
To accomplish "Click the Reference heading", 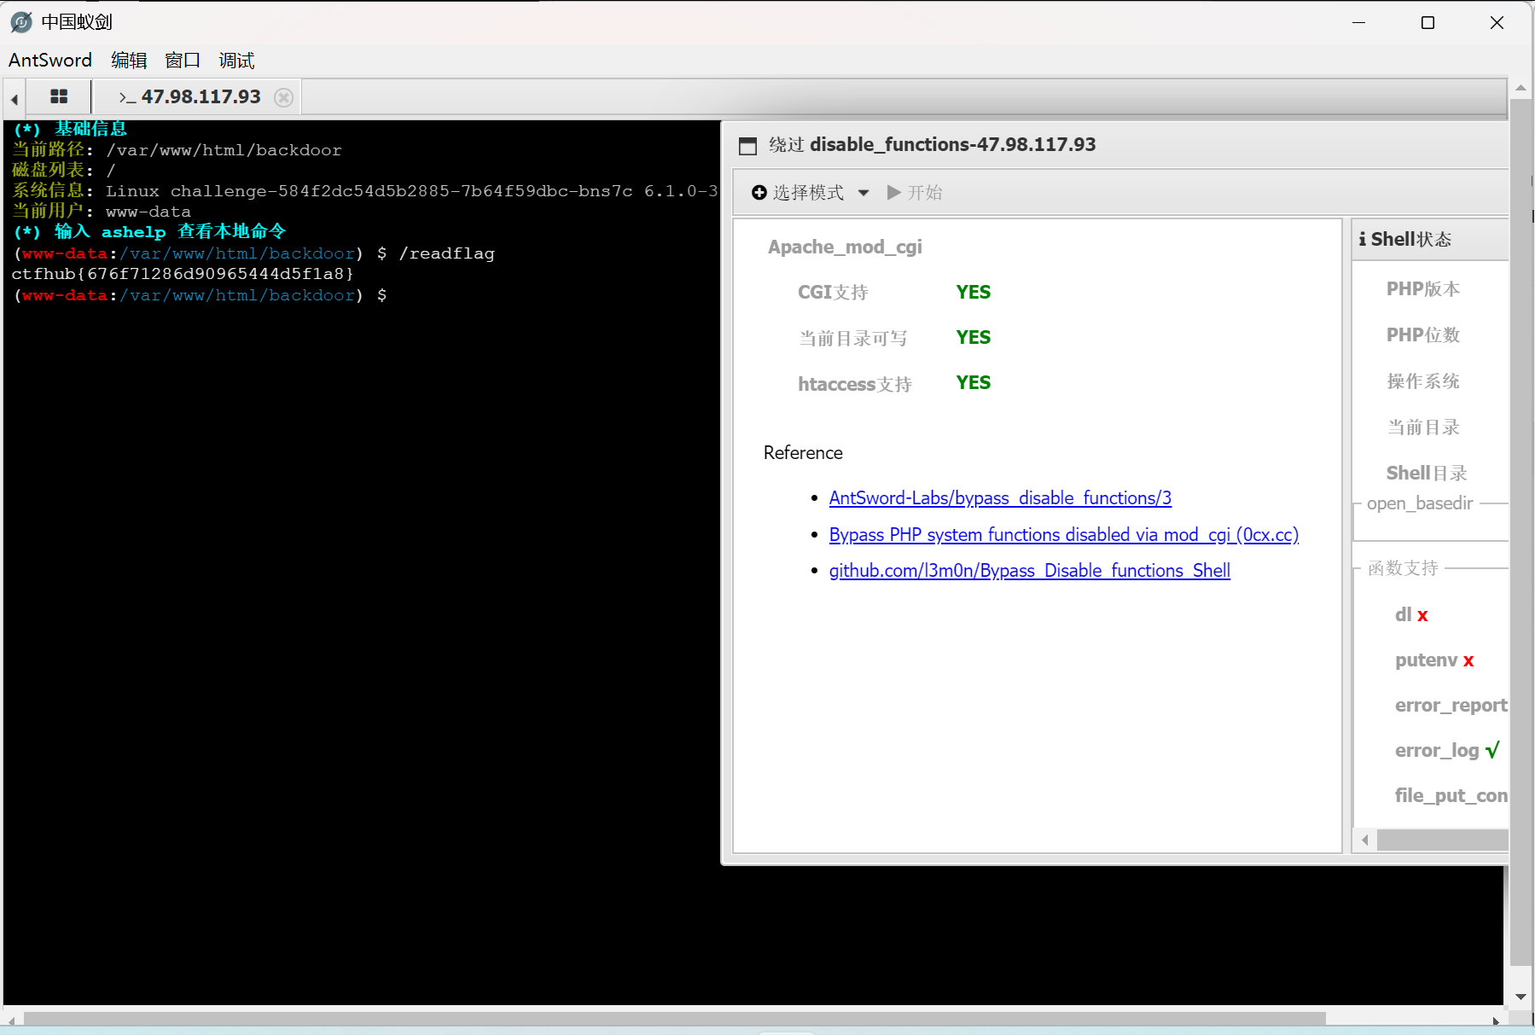I will tap(803, 453).
